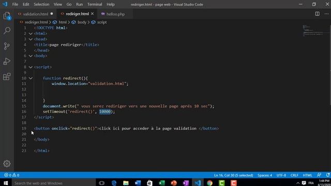Collapse the body tag fold on line 6
The image size is (331, 186).
pos(31,56)
